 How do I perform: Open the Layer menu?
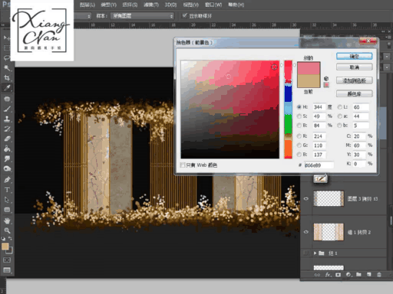[88, 5]
